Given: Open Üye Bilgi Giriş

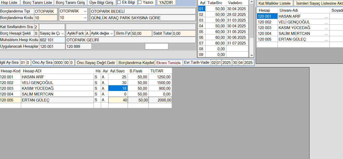Looking at the screenshot, I should coord(101,3).
